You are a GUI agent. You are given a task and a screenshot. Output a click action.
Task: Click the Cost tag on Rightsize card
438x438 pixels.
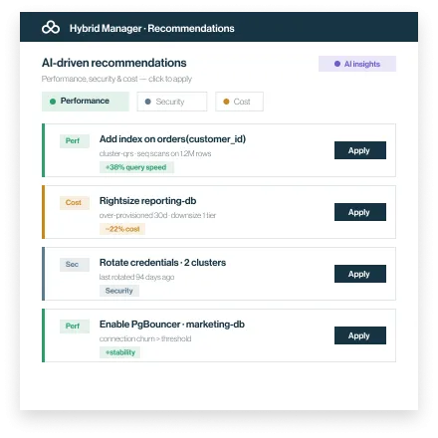(x=75, y=203)
